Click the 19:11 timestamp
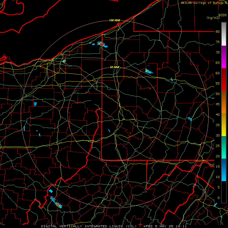 [182, 226]
